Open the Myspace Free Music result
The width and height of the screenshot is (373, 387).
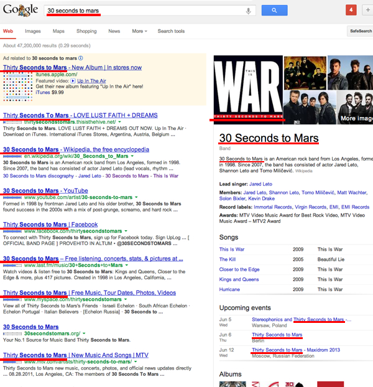[90, 292]
